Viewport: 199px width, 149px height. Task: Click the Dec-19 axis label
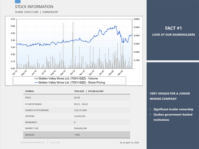[91, 73]
